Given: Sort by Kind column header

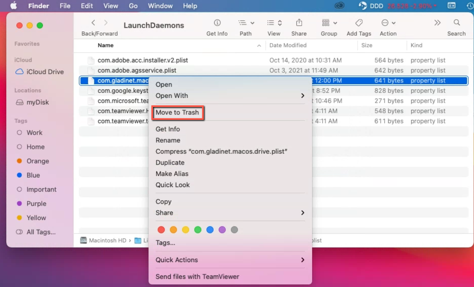Looking at the screenshot, I should (x=416, y=45).
